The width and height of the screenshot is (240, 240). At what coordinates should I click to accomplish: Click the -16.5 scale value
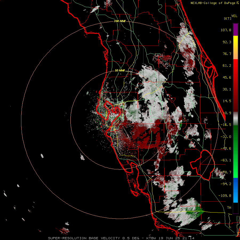tap(226, 125)
